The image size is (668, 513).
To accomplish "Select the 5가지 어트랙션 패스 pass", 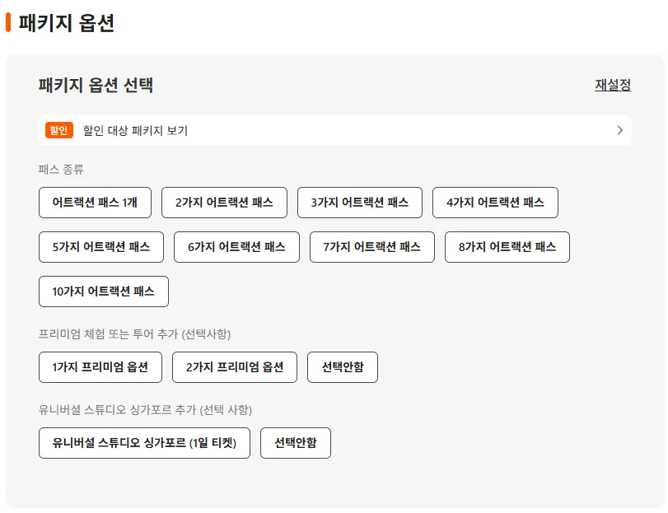I will tap(100, 246).
